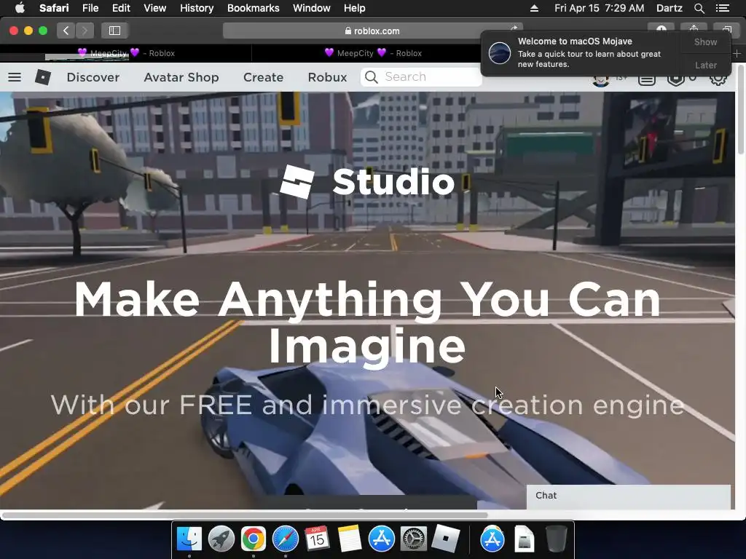Open Notes from the Dock
Screen dimensions: 746x559
[x=349, y=539]
